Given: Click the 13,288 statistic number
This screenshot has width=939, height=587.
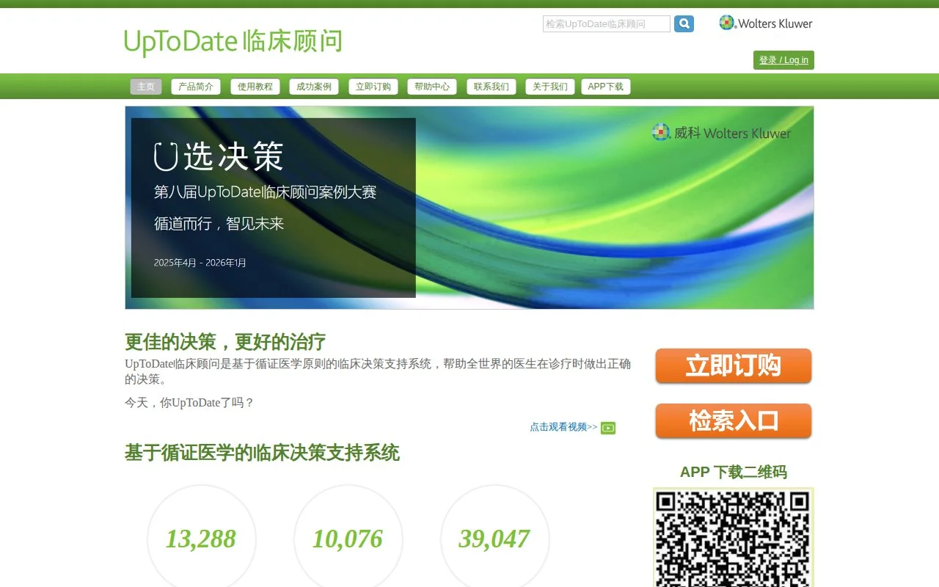Looking at the screenshot, I should point(200,539).
